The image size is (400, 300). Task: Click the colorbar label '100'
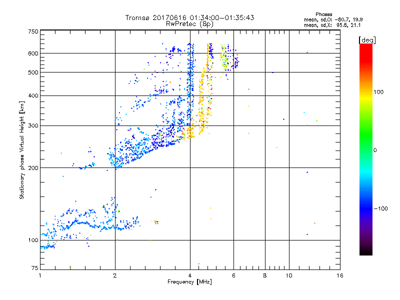point(378,92)
